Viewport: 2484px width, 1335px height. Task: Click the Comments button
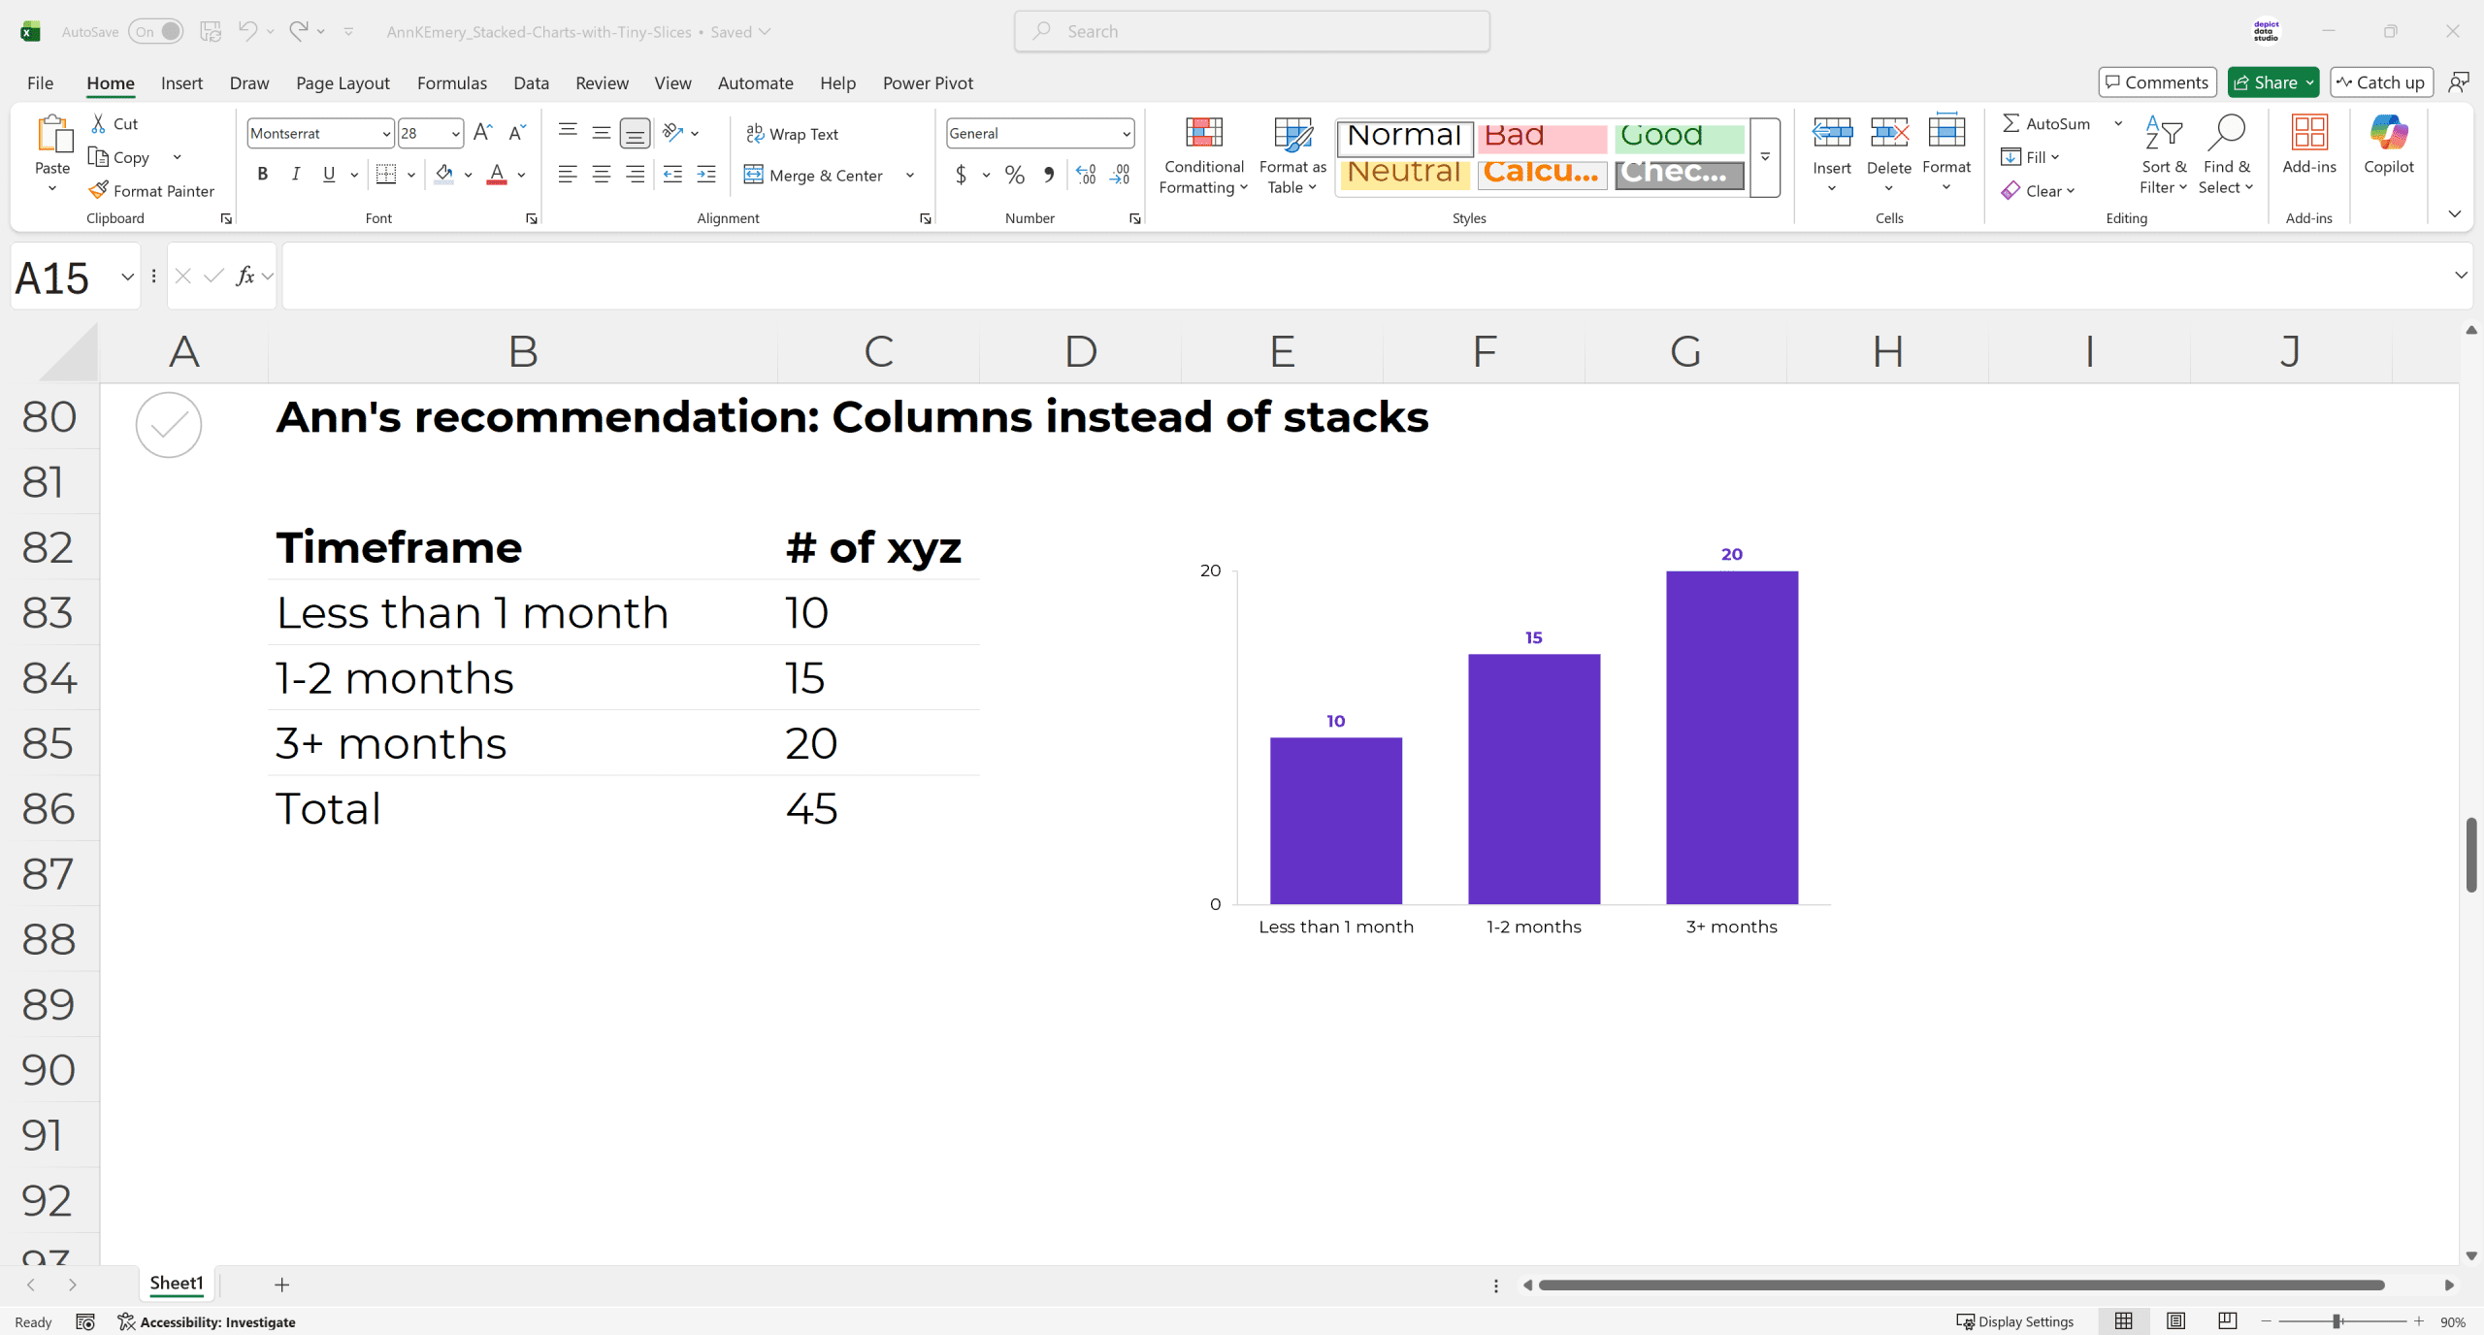[x=2157, y=82]
